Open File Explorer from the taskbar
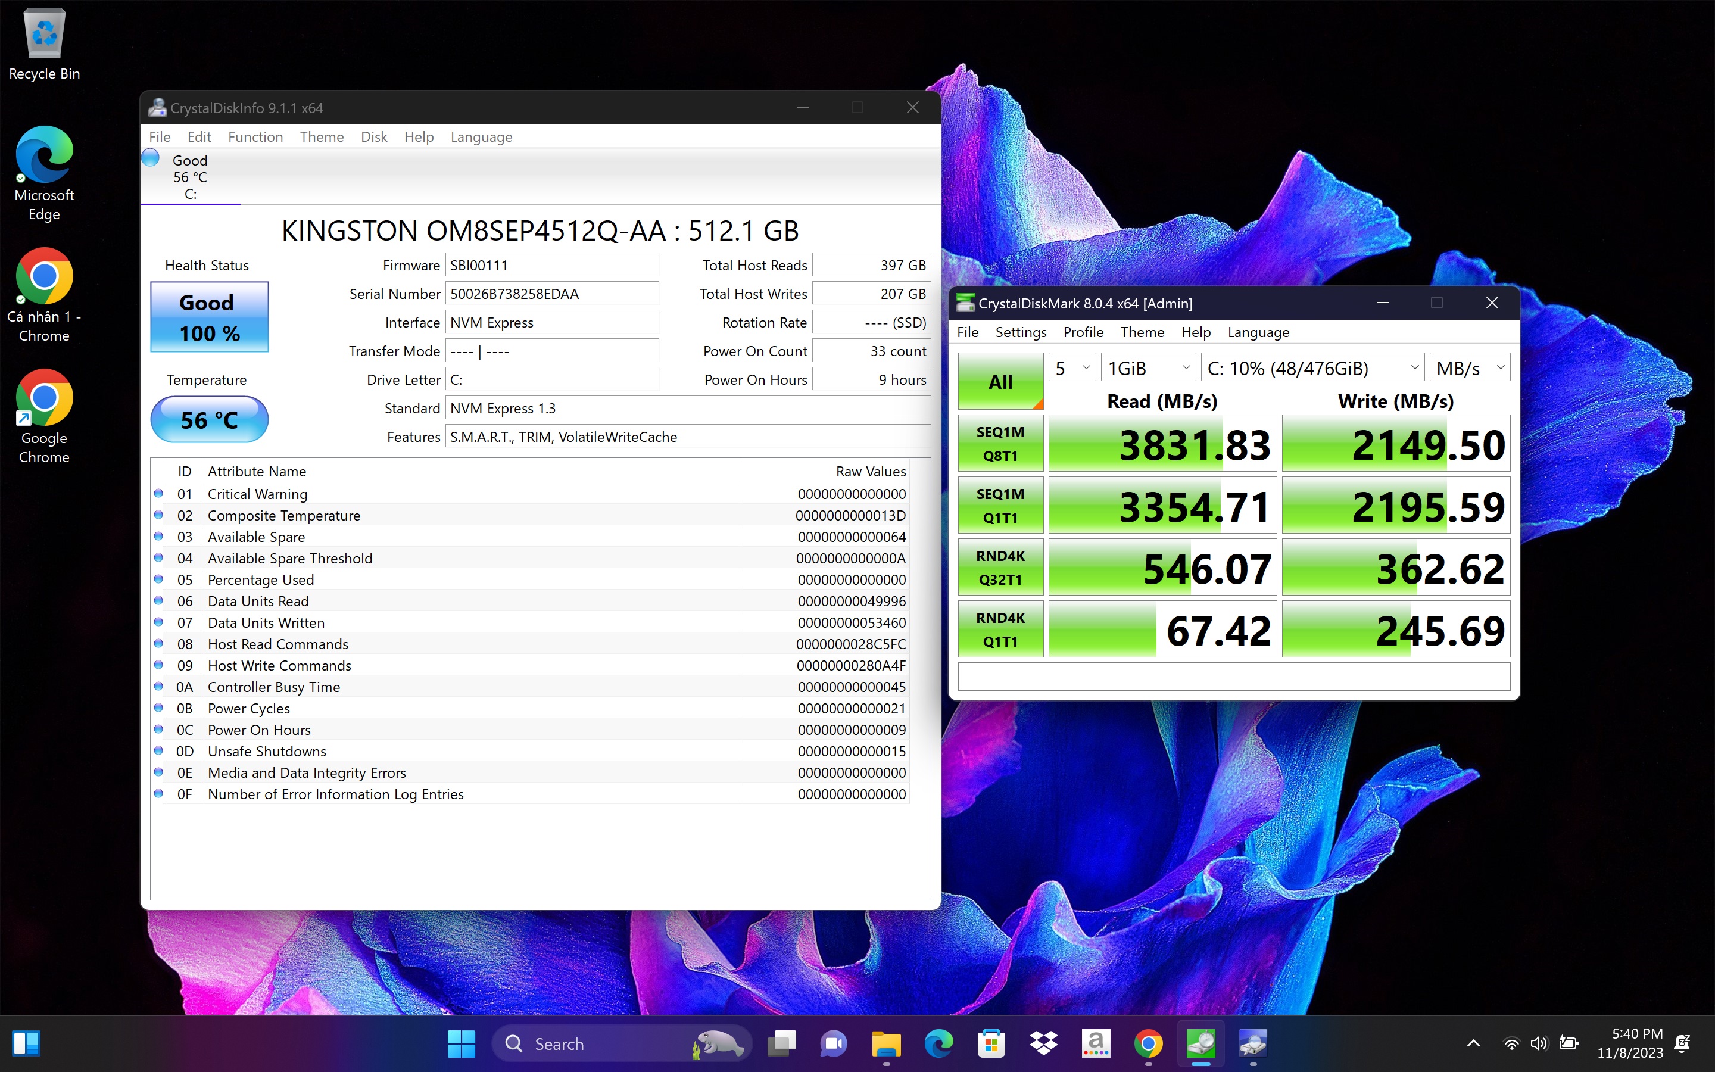 [x=886, y=1043]
